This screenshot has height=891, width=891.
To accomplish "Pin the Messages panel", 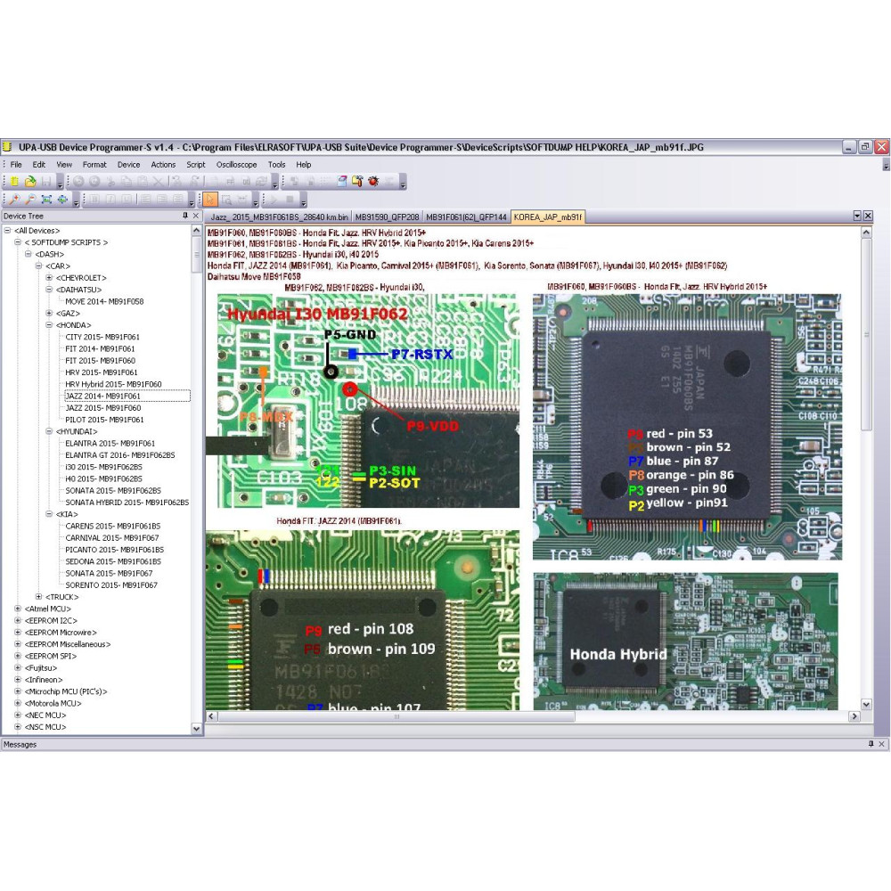I will (x=871, y=744).
